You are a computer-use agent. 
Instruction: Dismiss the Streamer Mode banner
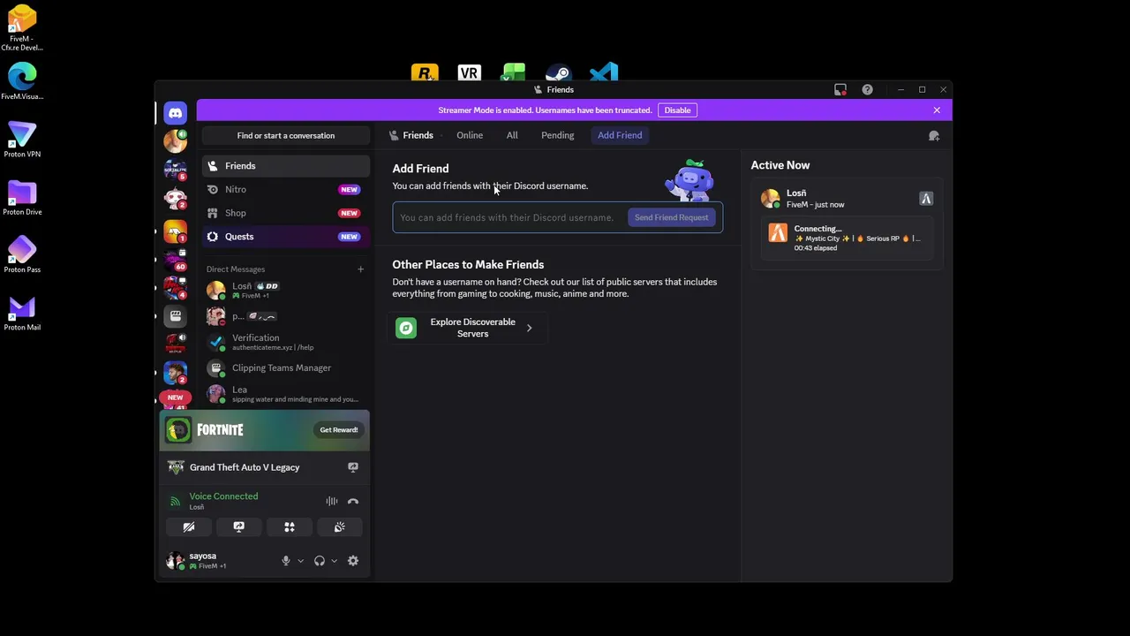click(937, 110)
